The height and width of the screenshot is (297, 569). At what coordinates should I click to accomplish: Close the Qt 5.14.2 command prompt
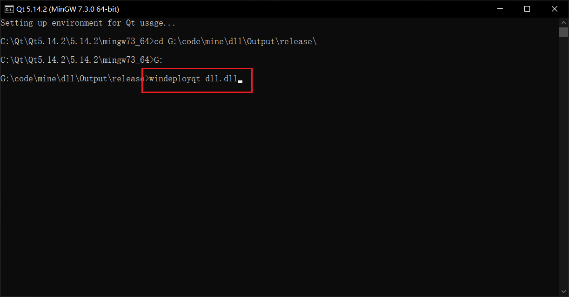[x=555, y=9]
